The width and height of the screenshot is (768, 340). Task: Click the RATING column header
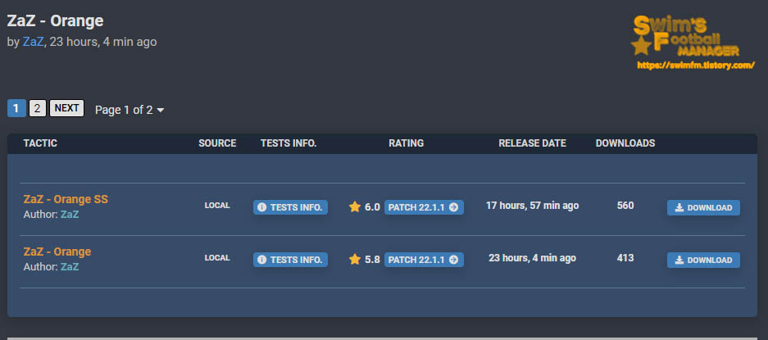click(406, 143)
